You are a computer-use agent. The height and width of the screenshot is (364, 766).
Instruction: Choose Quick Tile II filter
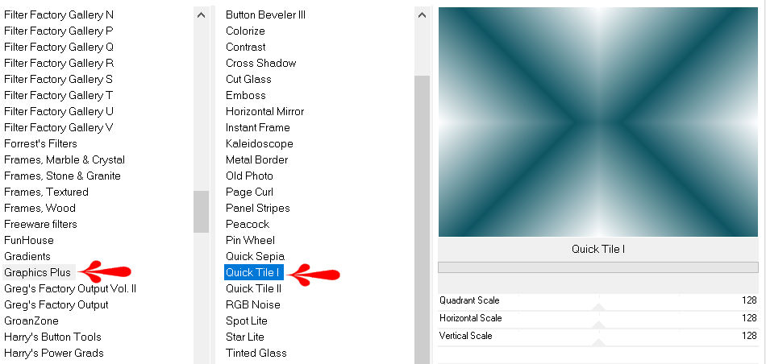point(253,288)
